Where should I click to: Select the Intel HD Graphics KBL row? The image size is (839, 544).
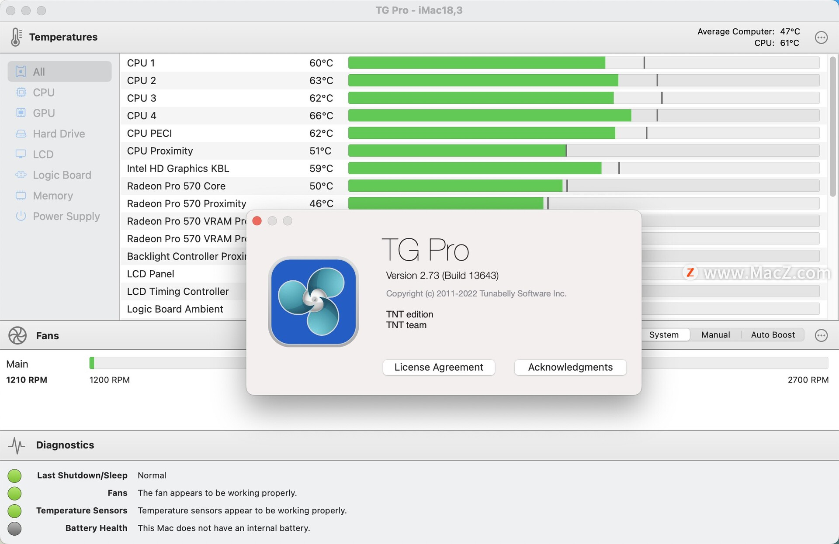tap(473, 168)
